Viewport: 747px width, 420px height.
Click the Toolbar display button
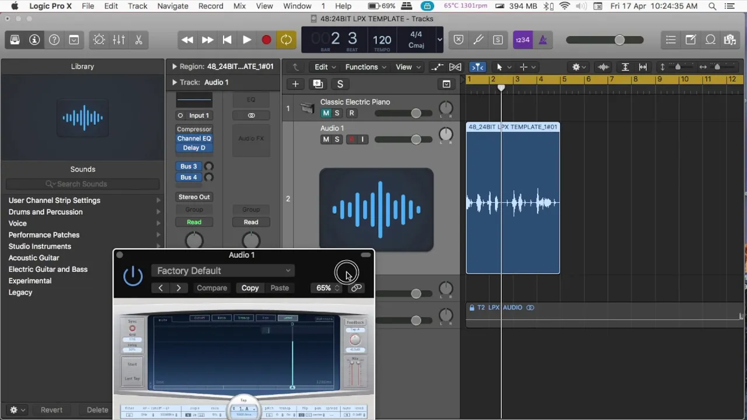click(x=74, y=40)
